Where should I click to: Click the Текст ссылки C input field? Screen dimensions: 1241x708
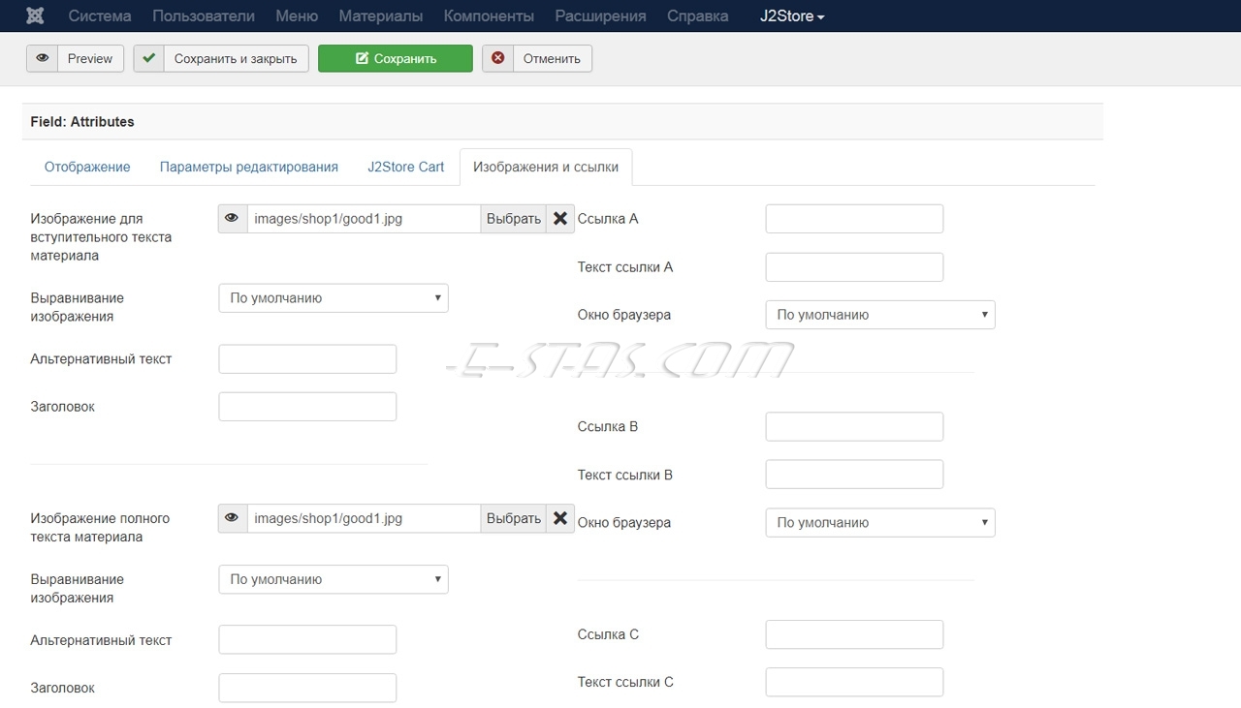pos(854,682)
